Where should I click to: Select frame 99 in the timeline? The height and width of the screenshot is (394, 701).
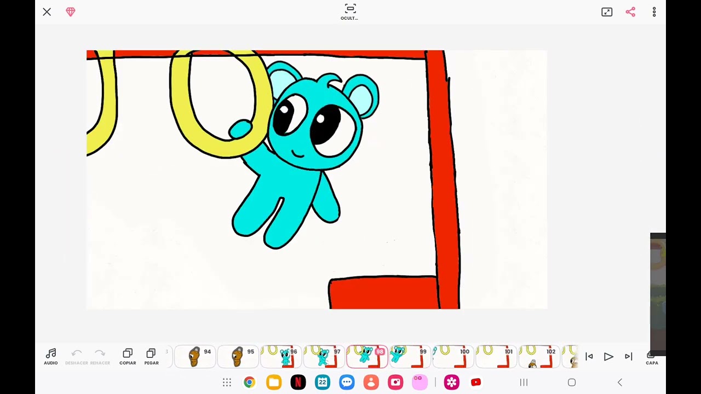(410, 357)
